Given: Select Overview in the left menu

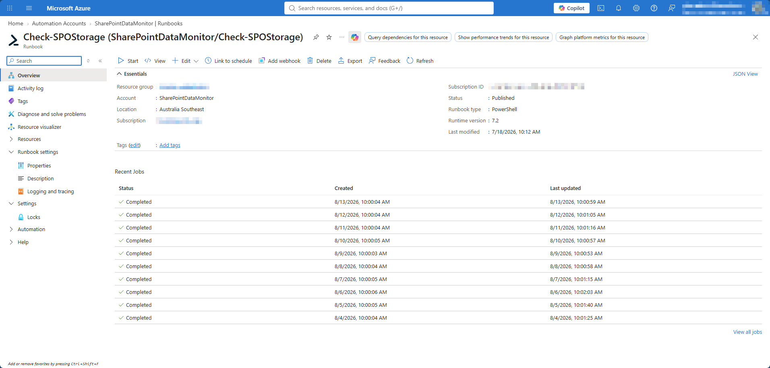Looking at the screenshot, I should pyautogui.click(x=54, y=75).
